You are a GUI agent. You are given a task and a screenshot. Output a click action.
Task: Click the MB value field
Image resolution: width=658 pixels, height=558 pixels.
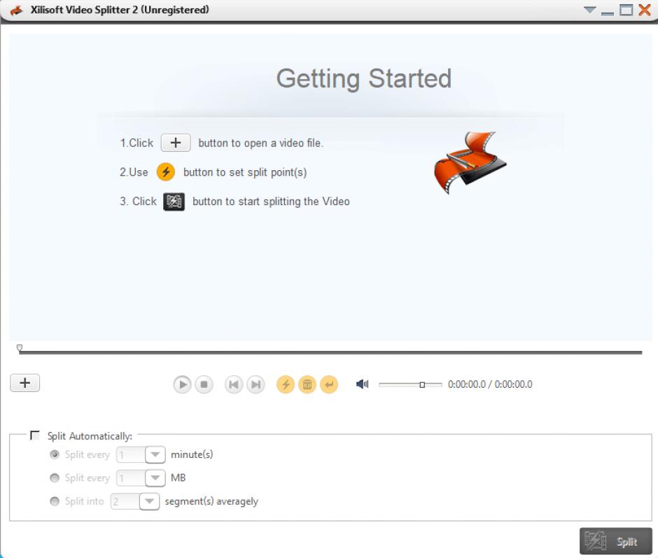pos(131,477)
